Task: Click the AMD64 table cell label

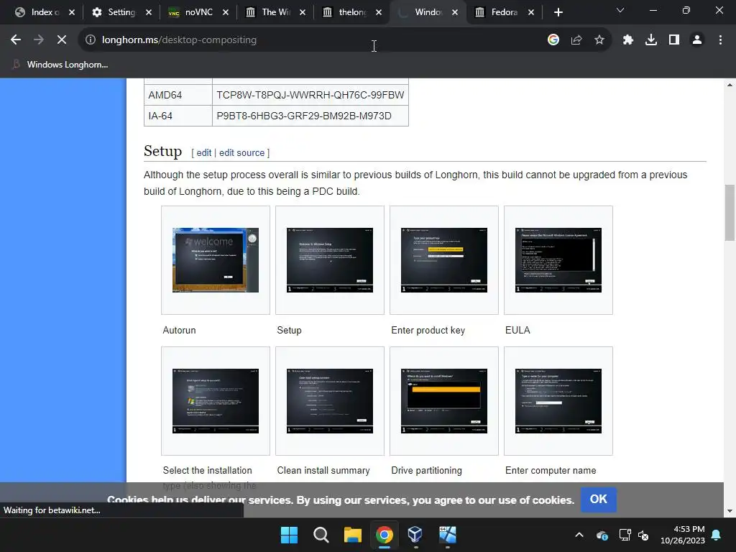Action: [x=178, y=95]
